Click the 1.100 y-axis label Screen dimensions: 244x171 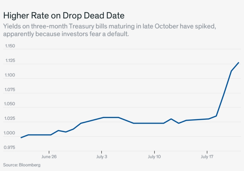coord(10,75)
